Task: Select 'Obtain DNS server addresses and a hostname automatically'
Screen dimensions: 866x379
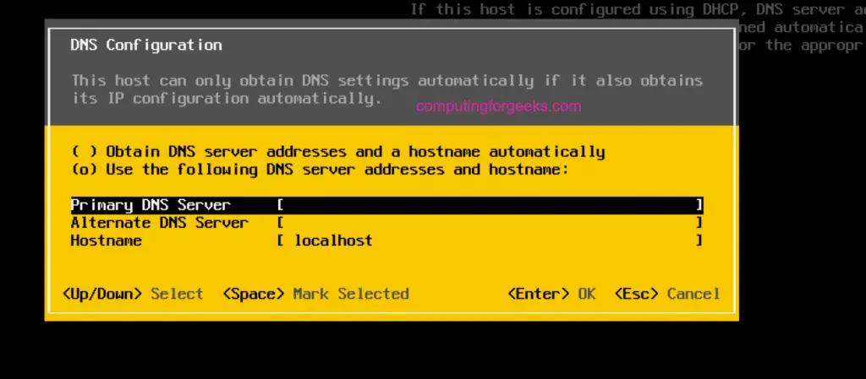Action: (338, 151)
